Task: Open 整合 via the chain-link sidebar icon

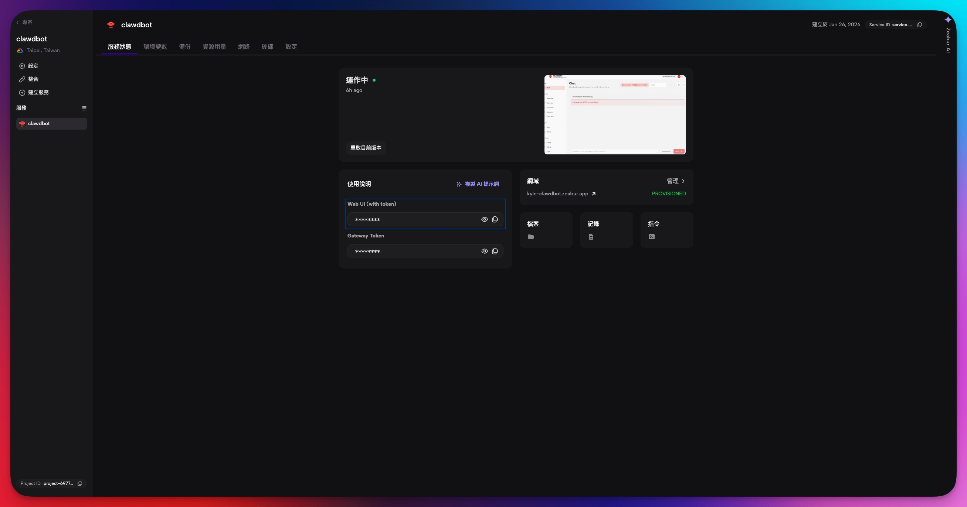Action: pyautogui.click(x=22, y=79)
